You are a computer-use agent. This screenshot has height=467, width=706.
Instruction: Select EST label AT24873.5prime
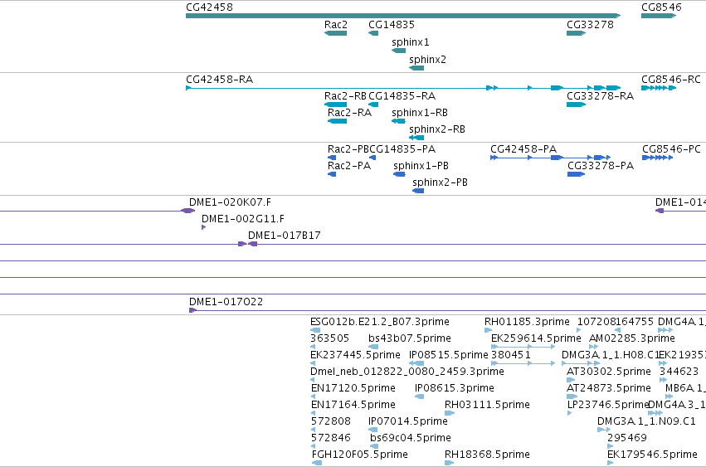click(x=609, y=389)
